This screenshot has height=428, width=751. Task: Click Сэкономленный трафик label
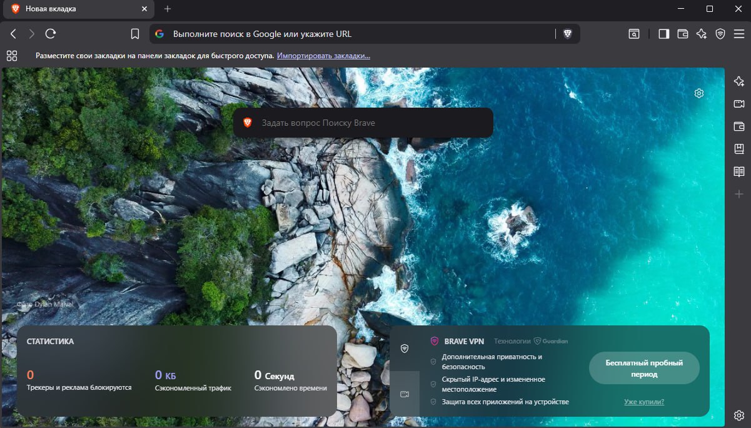coord(193,388)
